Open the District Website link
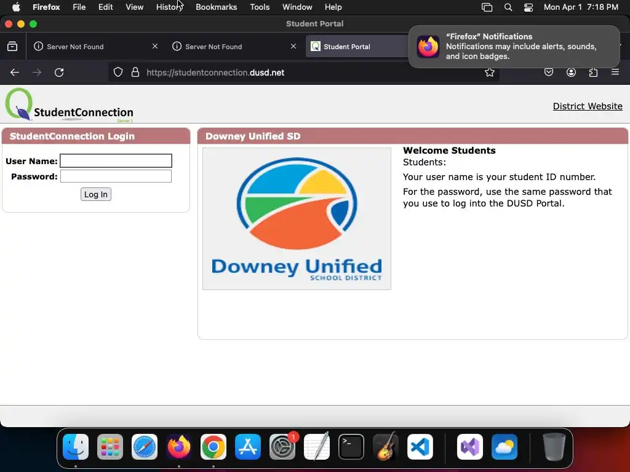Screen dimensions: 630x472 (x=588, y=106)
